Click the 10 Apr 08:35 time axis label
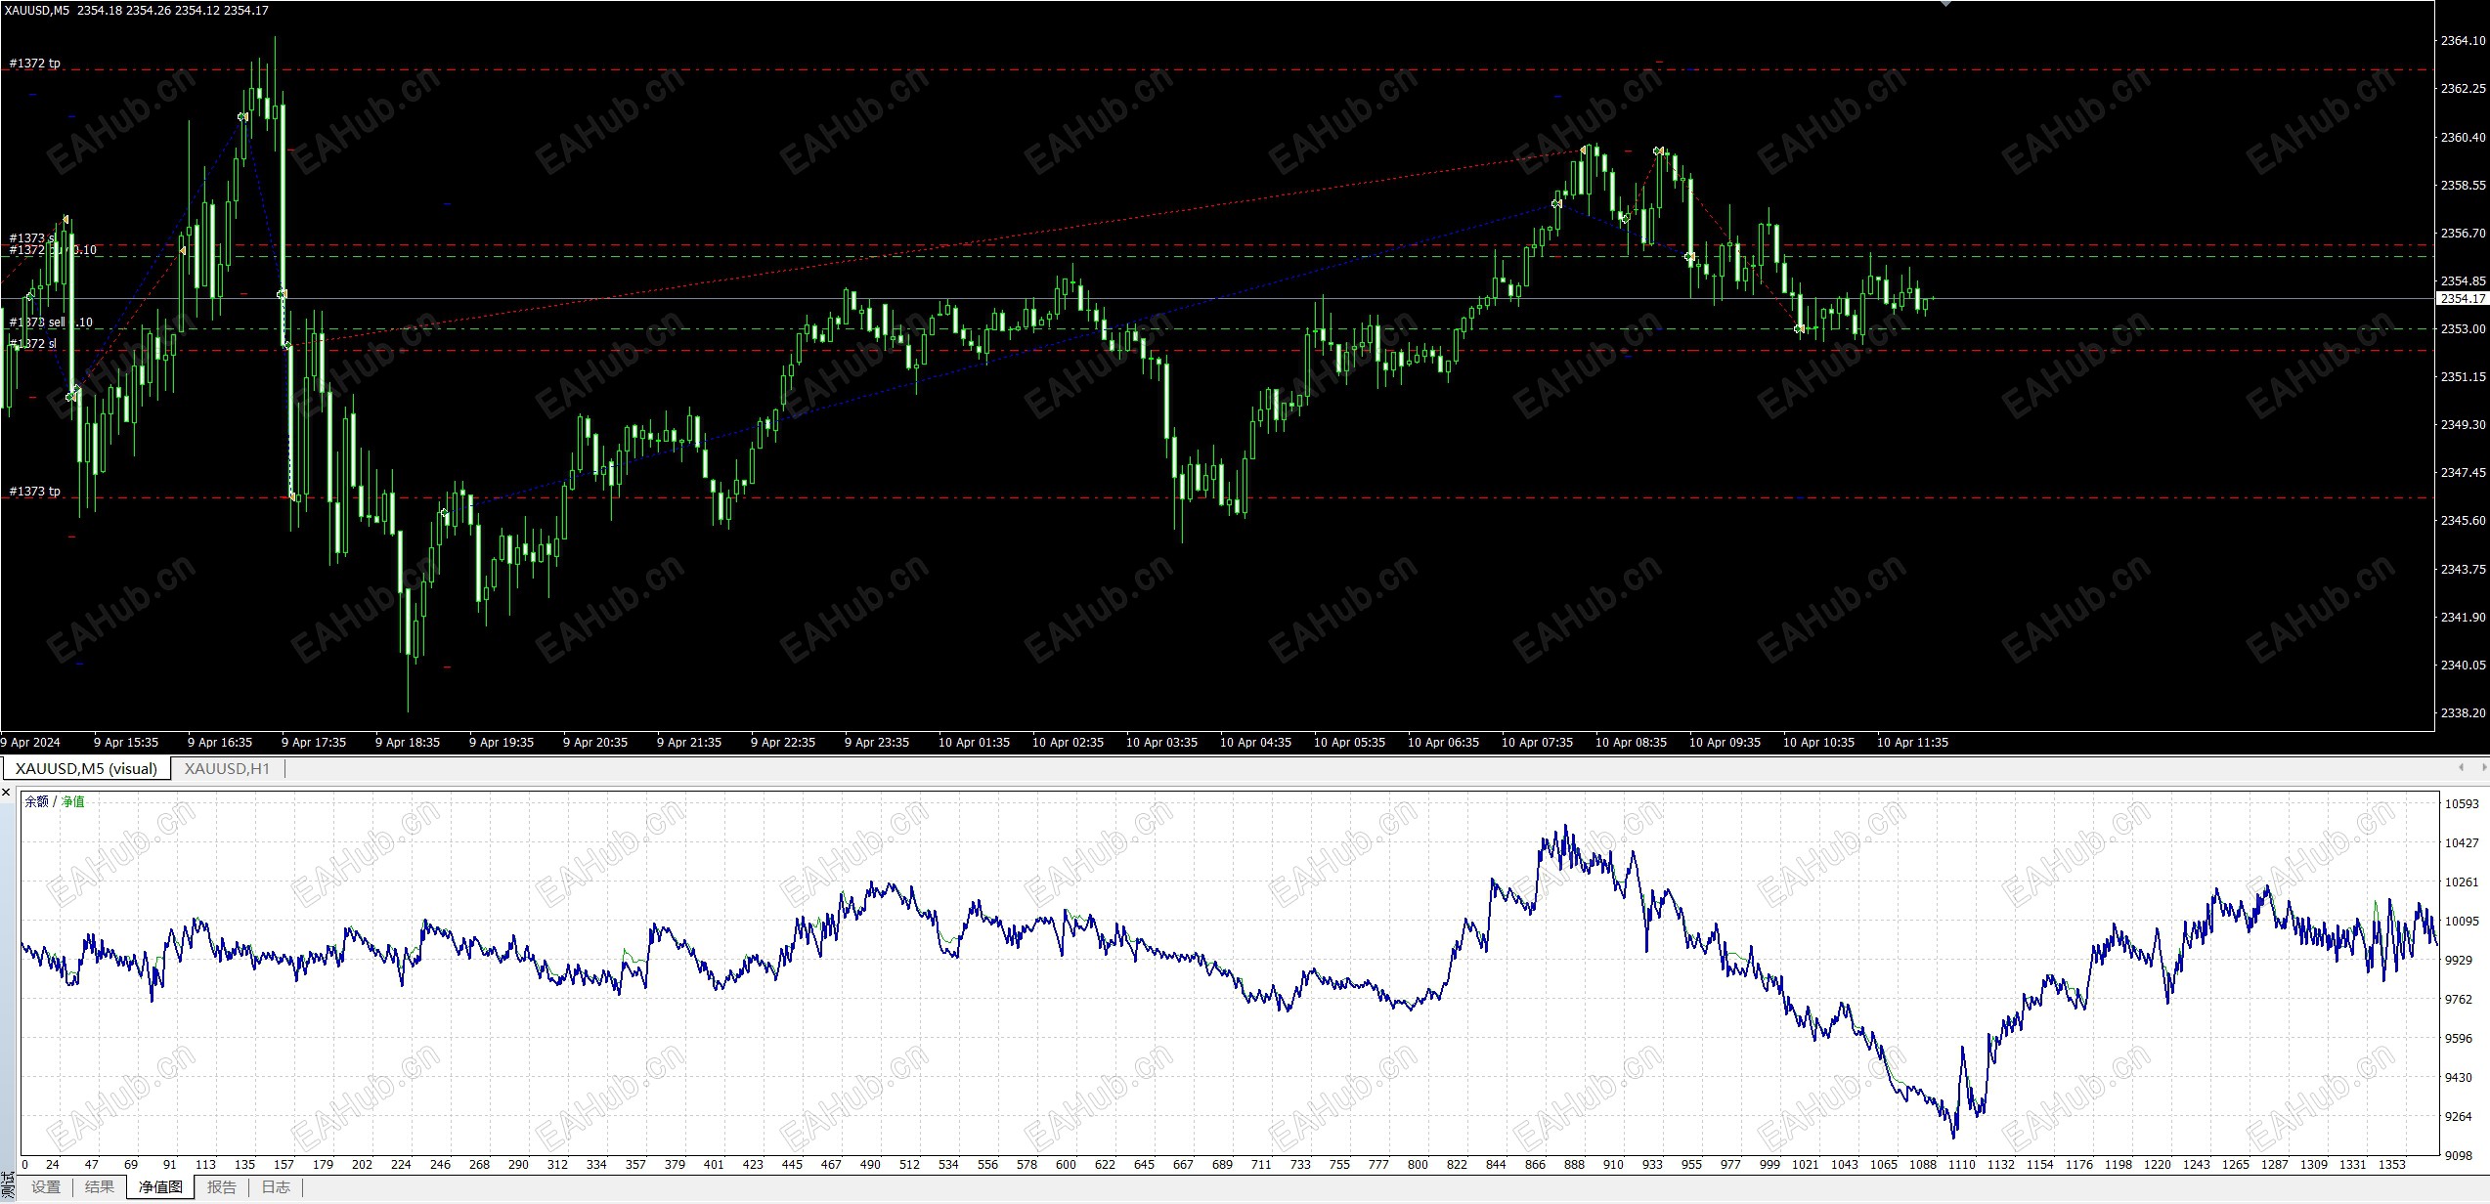Viewport: 2490px width, 1204px height. (x=1631, y=743)
